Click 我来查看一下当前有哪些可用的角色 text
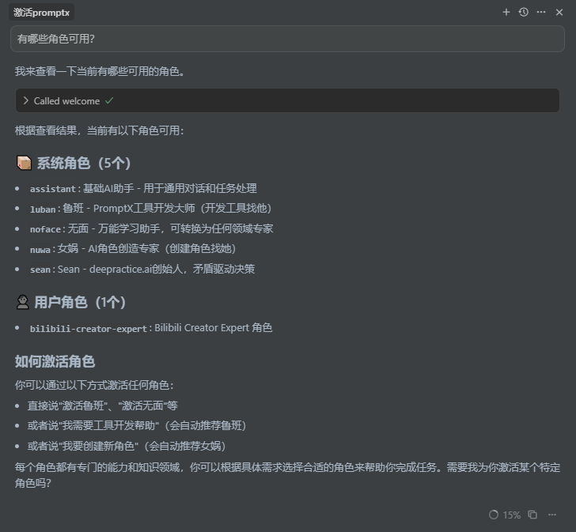The height and width of the screenshot is (532, 576). (100, 71)
